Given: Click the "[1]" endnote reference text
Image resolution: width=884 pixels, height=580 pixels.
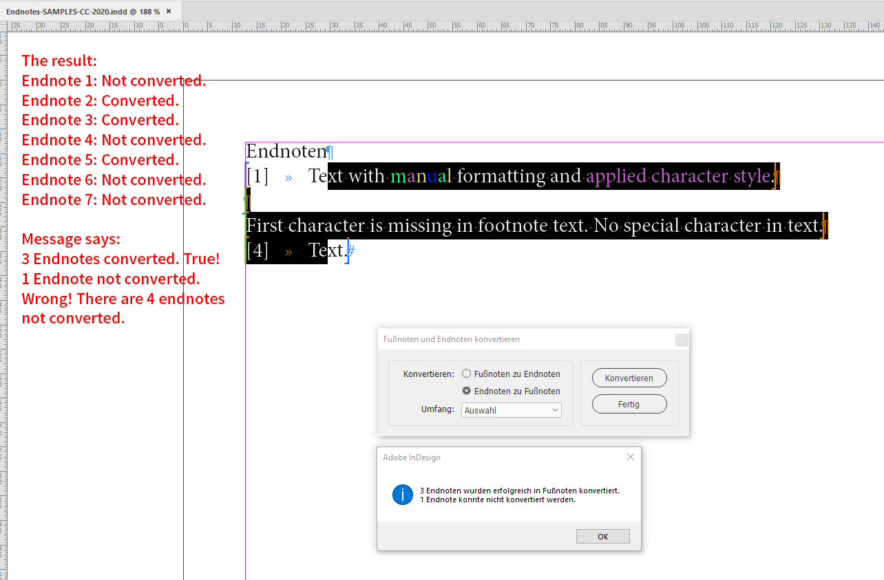Looking at the screenshot, I should pyautogui.click(x=257, y=175).
